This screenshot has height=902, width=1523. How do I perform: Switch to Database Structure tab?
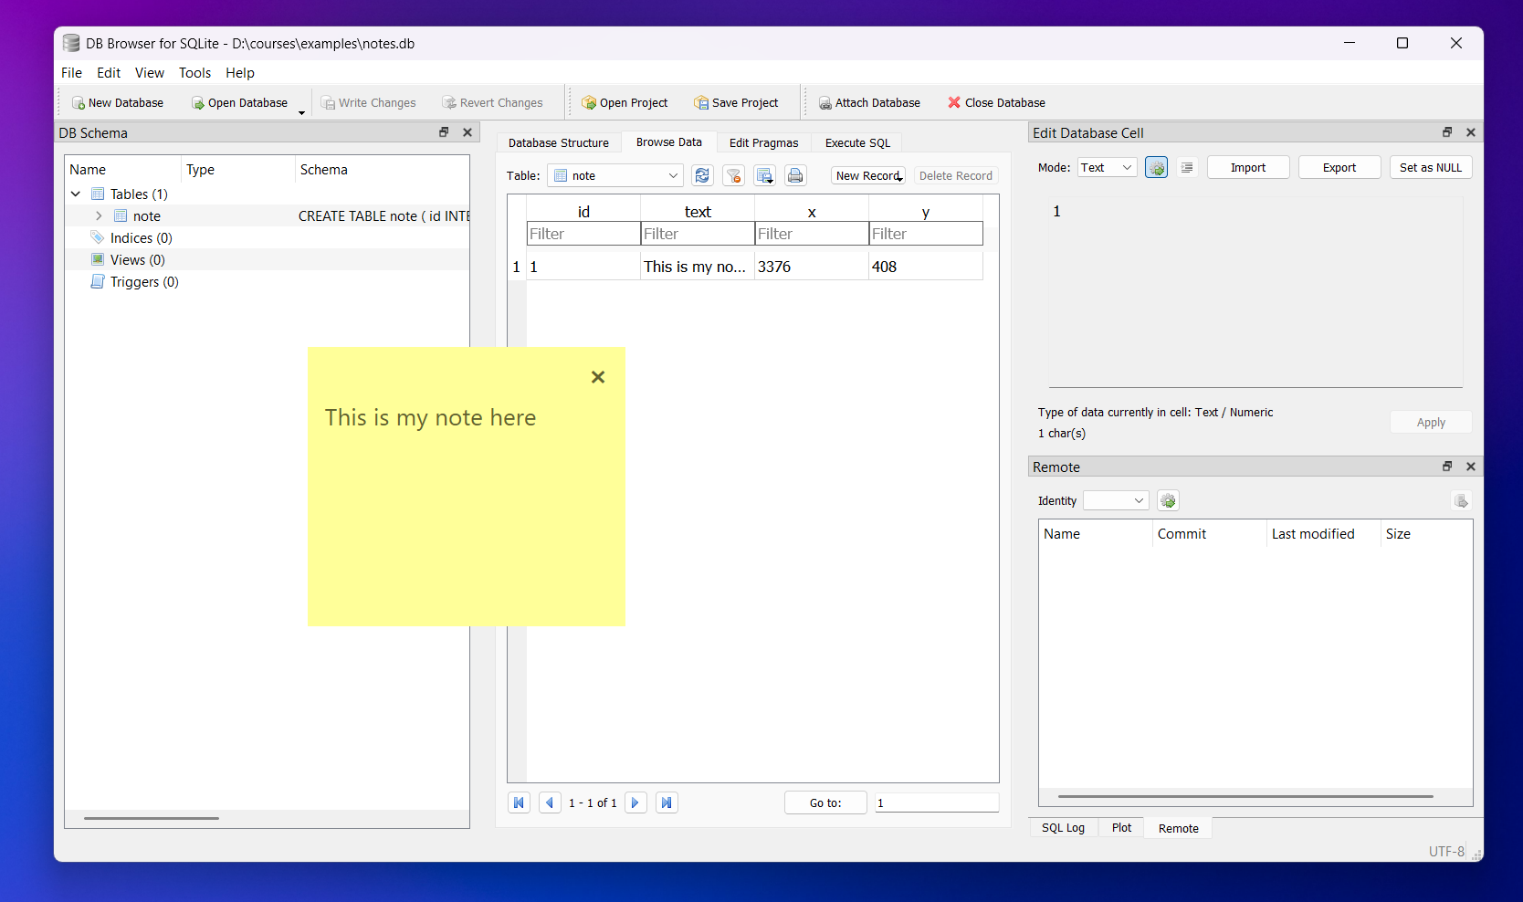click(559, 143)
